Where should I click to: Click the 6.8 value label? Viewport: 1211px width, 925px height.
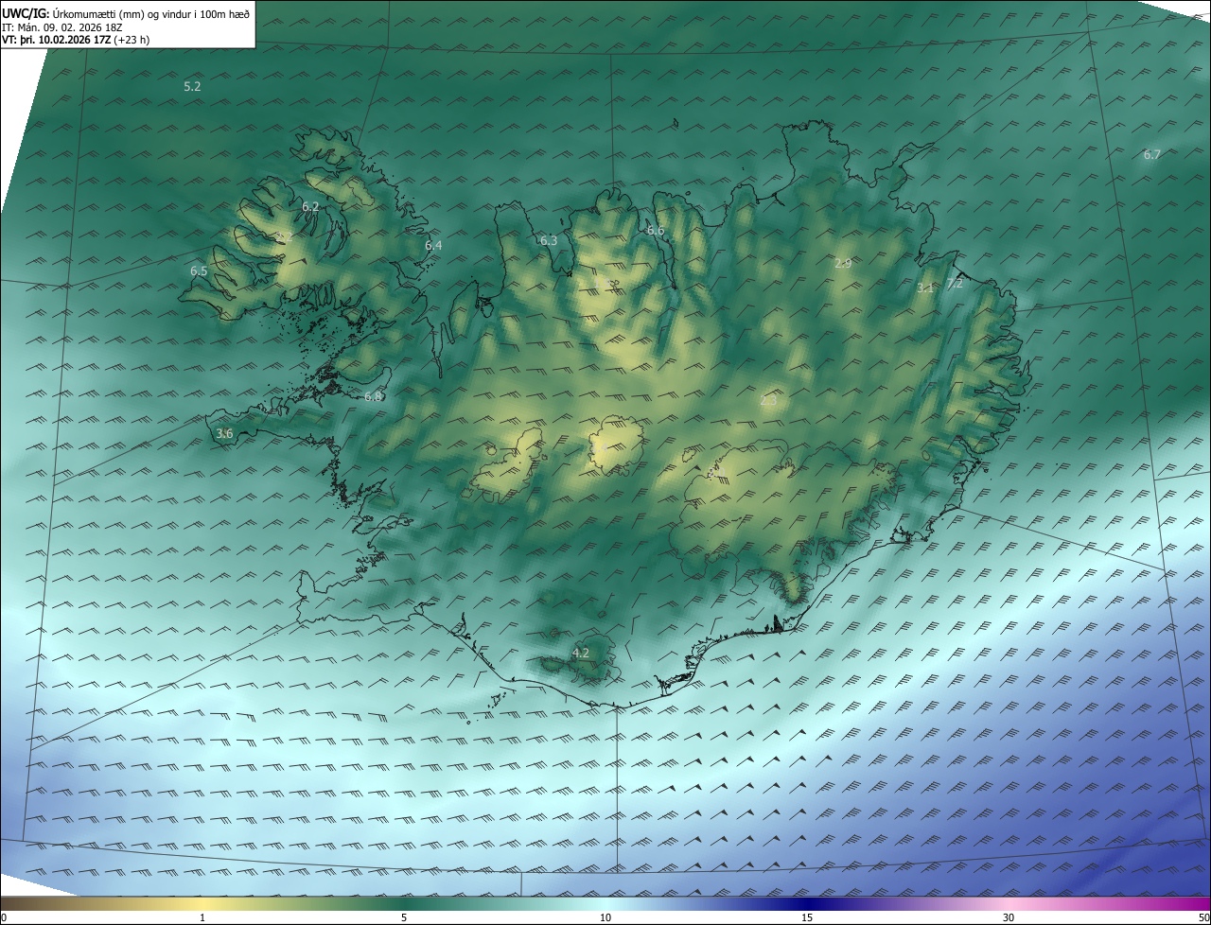pyautogui.click(x=373, y=396)
